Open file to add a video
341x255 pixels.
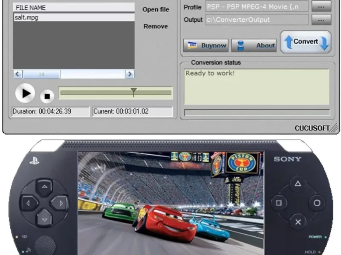(156, 9)
